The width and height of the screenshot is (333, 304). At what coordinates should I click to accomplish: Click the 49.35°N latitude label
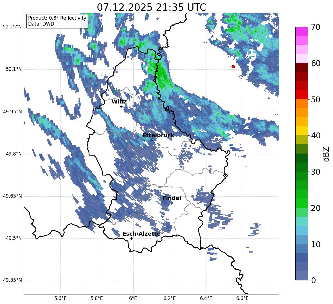12,280
